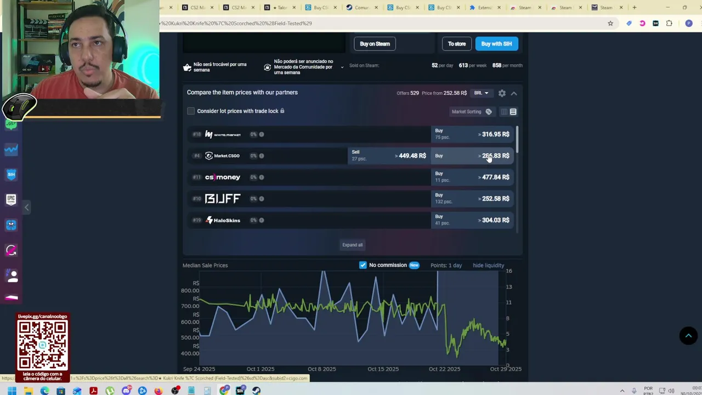702x395 pixels.
Task: Click Market.CSGO Buy price button
Action: pyautogui.click(x=472, y=156)
